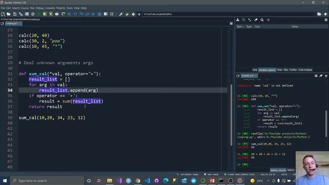Open File Explorer from the taskbar
This screenshot has height=185, width=329.
109,180
